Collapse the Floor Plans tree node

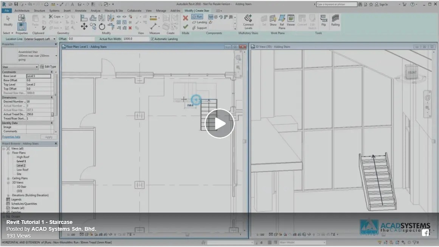8,153
